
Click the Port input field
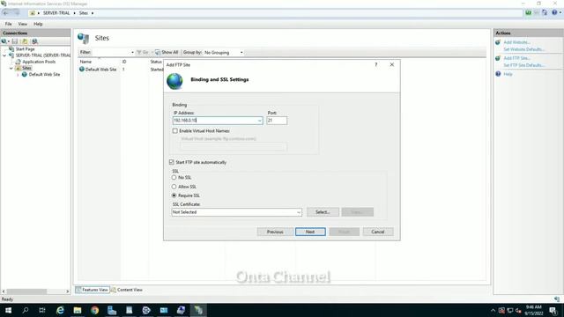(x=277, y=121)
